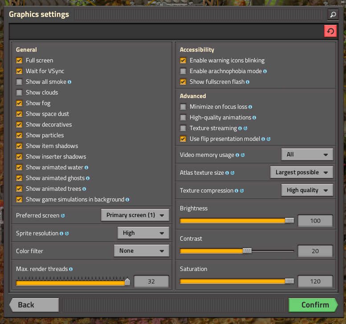Screen dimensions: 346x324
Task: Click the red reset to defaults icon
Action: [330, 31]
